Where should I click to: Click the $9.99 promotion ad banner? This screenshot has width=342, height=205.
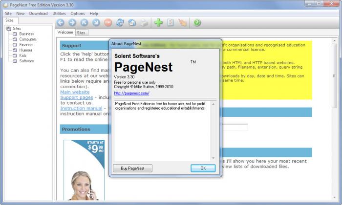84,170
